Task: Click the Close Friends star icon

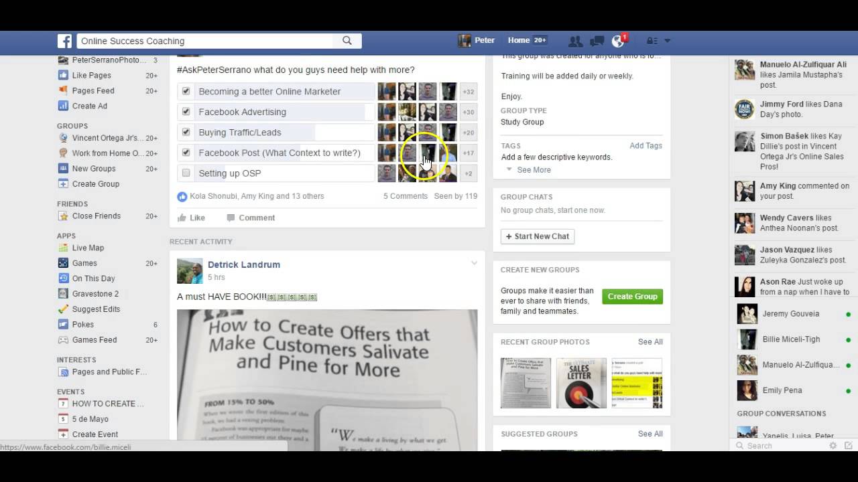Action: tap(63, 216)
